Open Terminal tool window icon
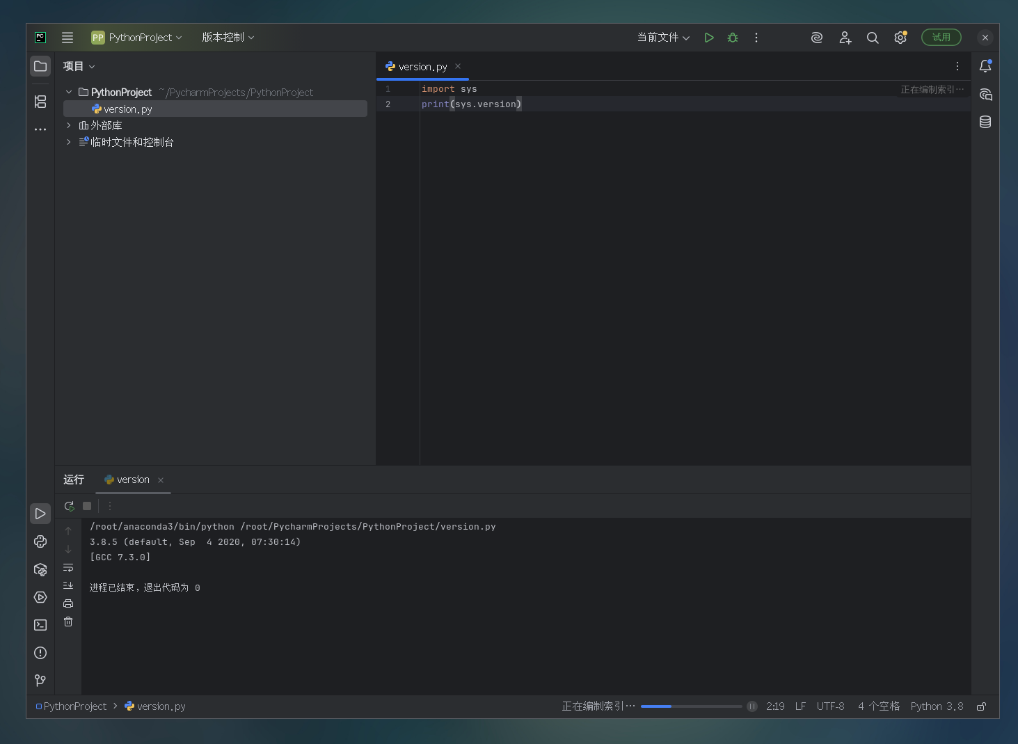Screen dimensions: 1018x744 pos(40,625)
